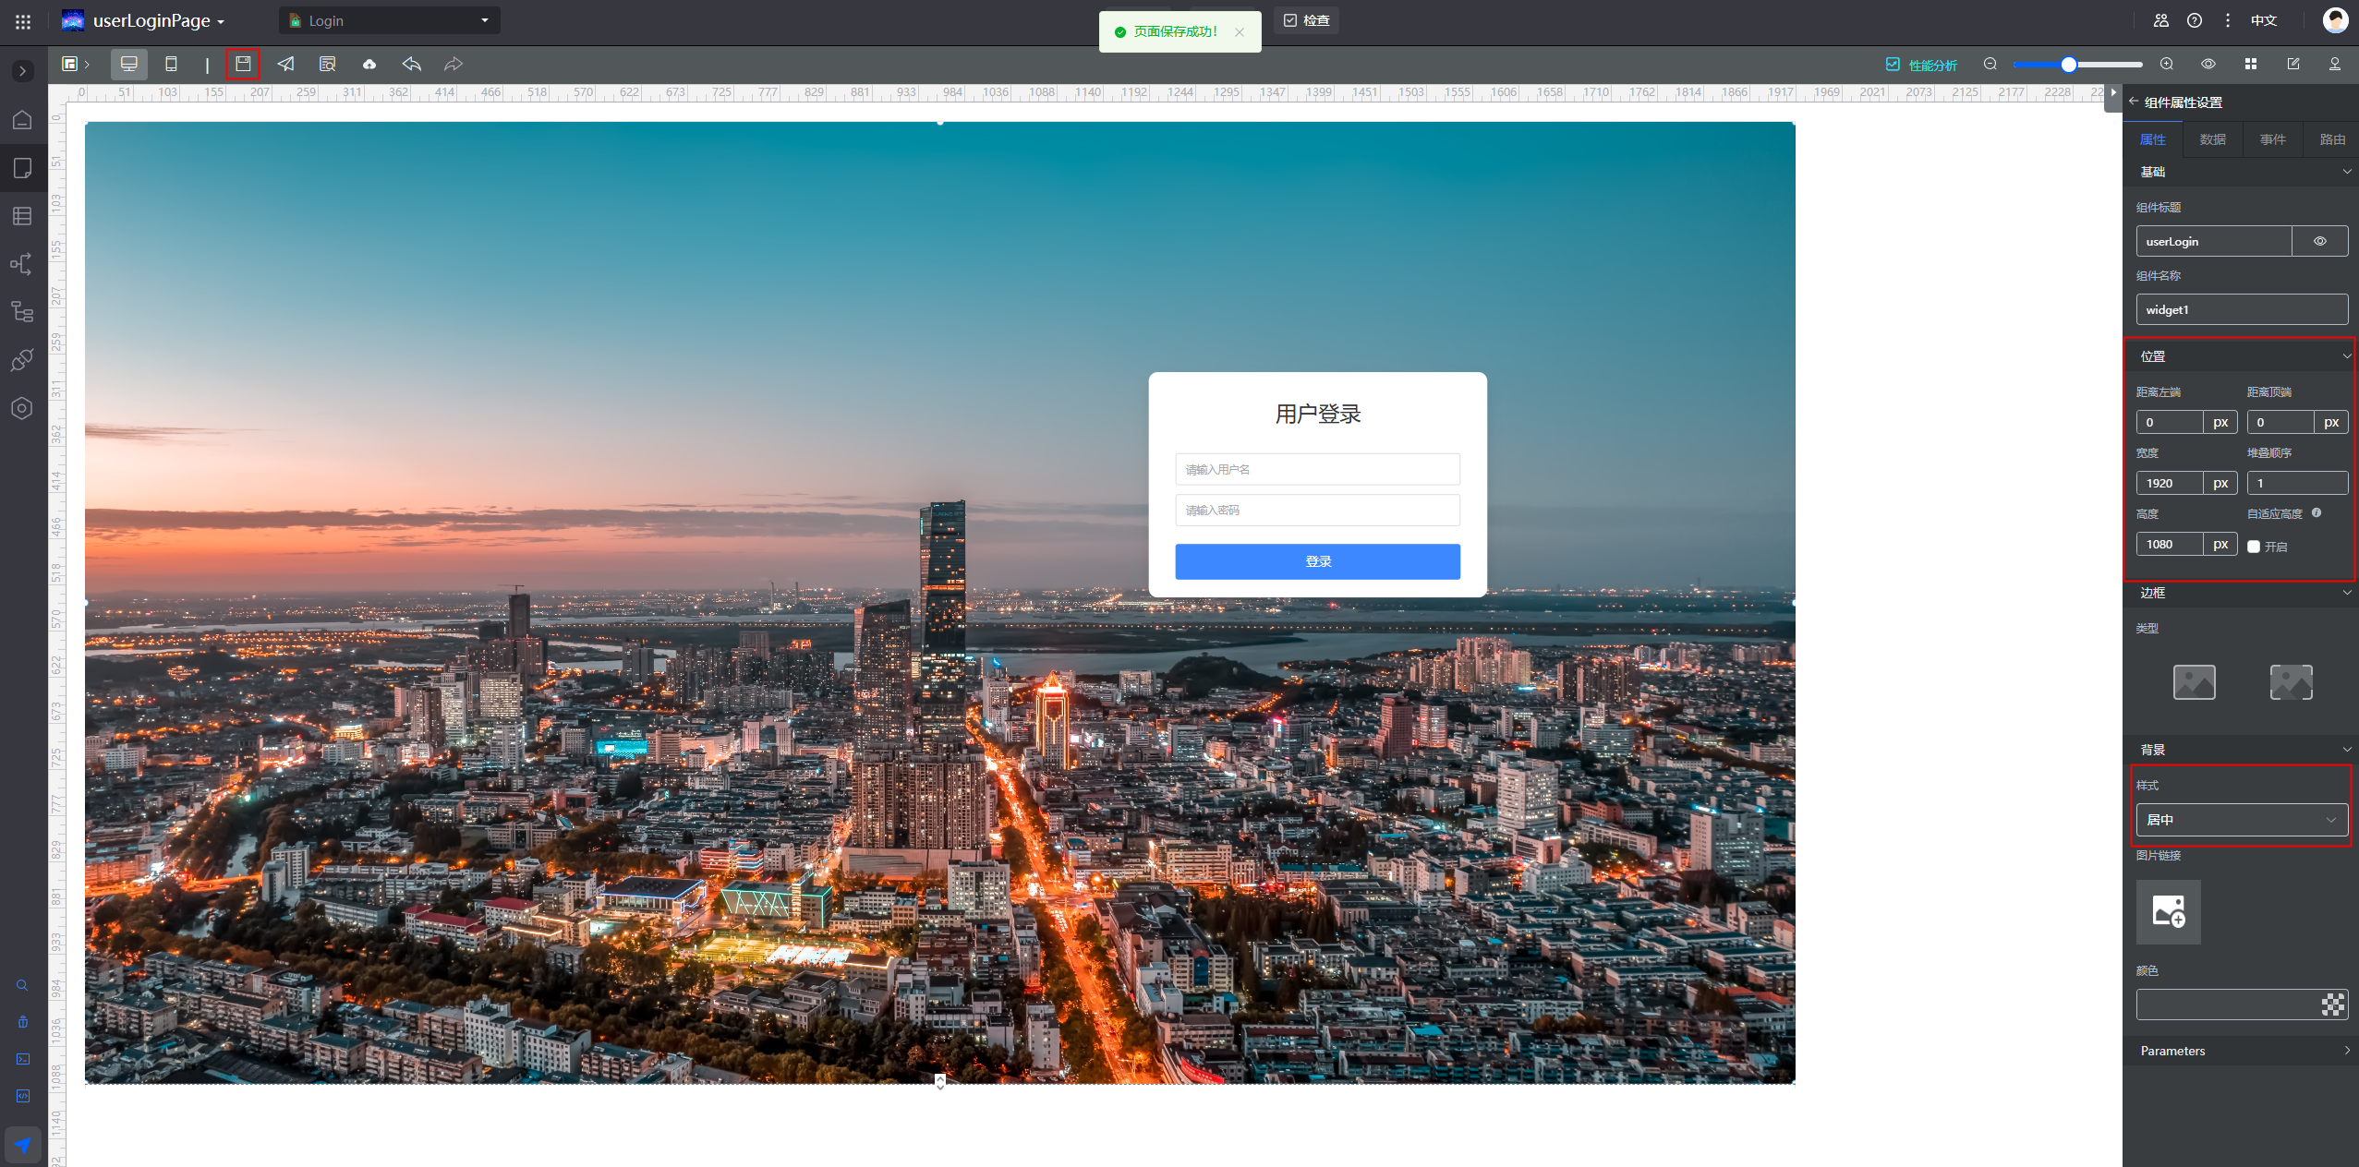Toggle 性能分析 performance analysis checkbox
Viewport: 2359px width, 1167px height.
[1893, 65]
